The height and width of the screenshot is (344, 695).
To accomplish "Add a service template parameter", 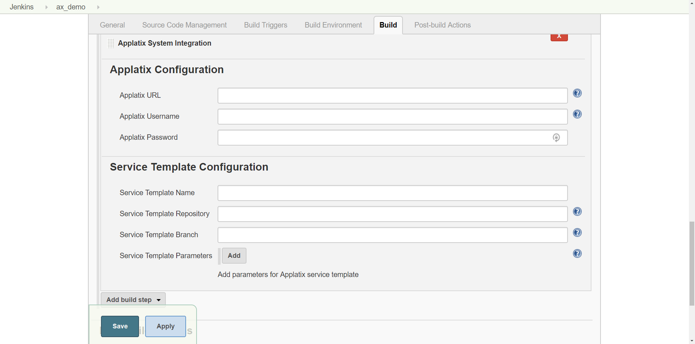I will tap(234, 256).
